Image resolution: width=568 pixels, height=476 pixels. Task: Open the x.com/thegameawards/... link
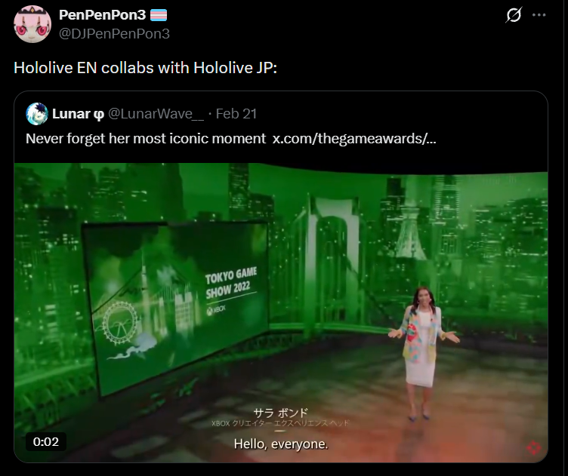click(354, 139)
